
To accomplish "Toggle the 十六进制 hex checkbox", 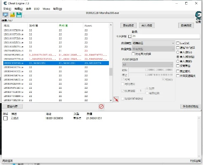I will click(130, 36).
